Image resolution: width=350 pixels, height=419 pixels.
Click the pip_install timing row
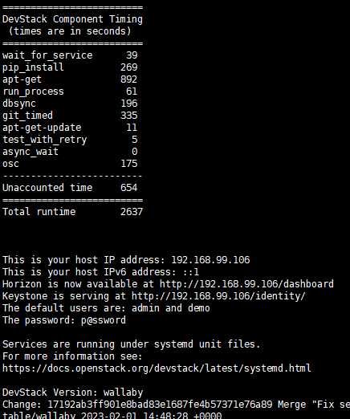[x=70, y=67]
